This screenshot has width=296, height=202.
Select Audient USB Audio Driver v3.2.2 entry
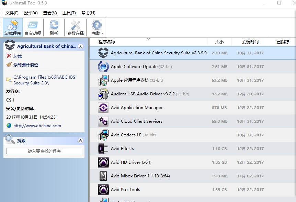[193, 94]
